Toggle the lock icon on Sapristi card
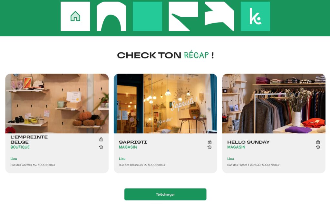This screenshot has height=204, width=330. click(x=209, y=142)
